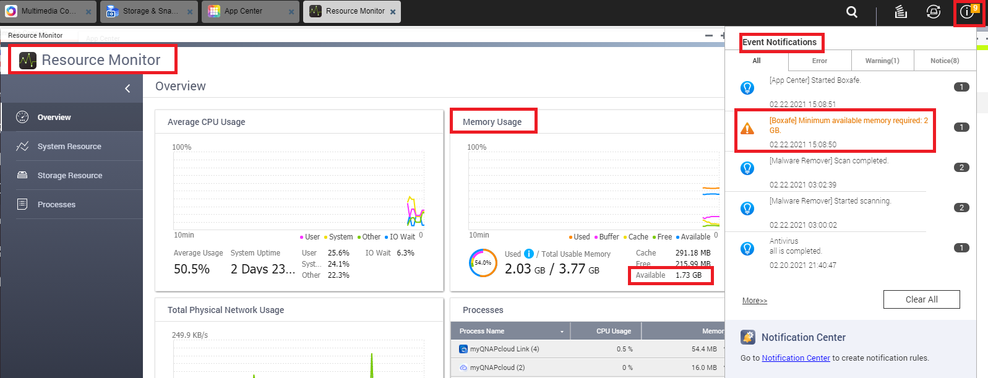Toggle the IO Wait legend in CPU chart
Screen dimensions: 988x378
[x=400, y=237]
